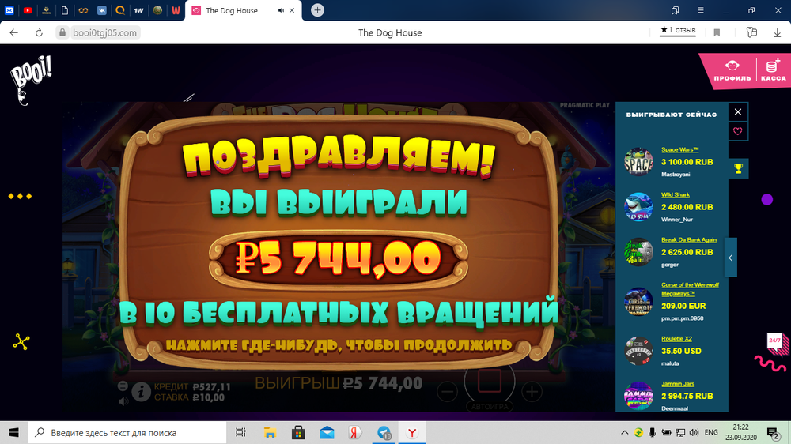The height and width of the screenshot is (444, 791).
Task: Click the Jammin Jars thumbnail
Action: pyautogui.click(x=638, y=396)
